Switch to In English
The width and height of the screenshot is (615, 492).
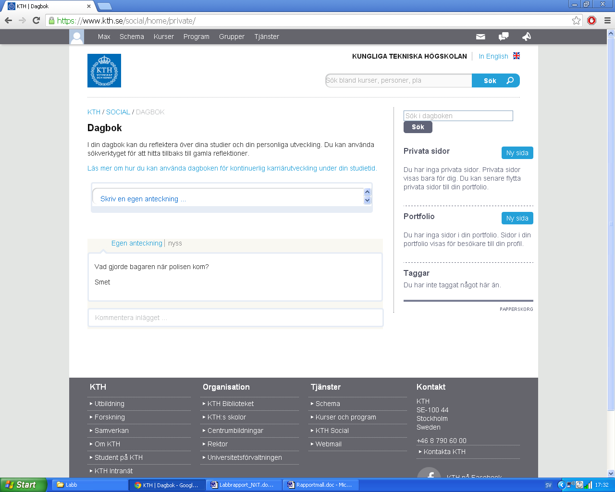pos(493,56)
